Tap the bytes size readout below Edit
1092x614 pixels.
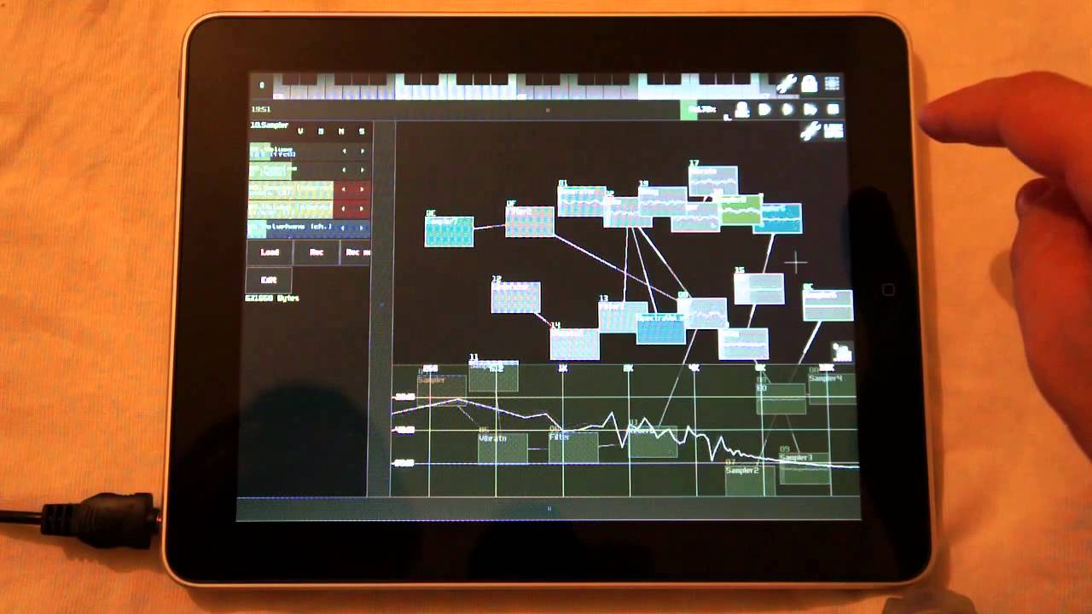271,298
